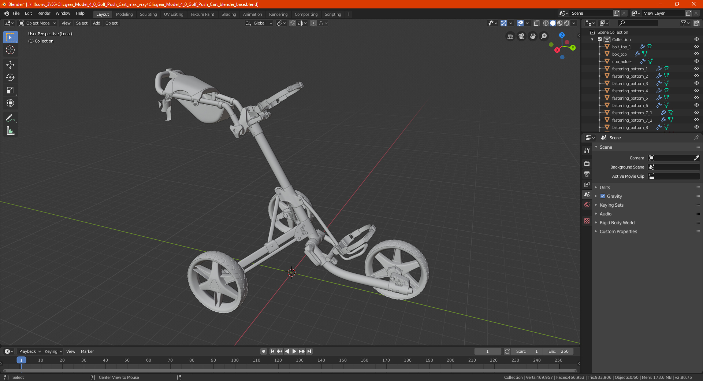Viewport: 703px width, 381px height.
Task: Click the pan view hand icon
Action: pyautogui.click(x=533, y=36)
